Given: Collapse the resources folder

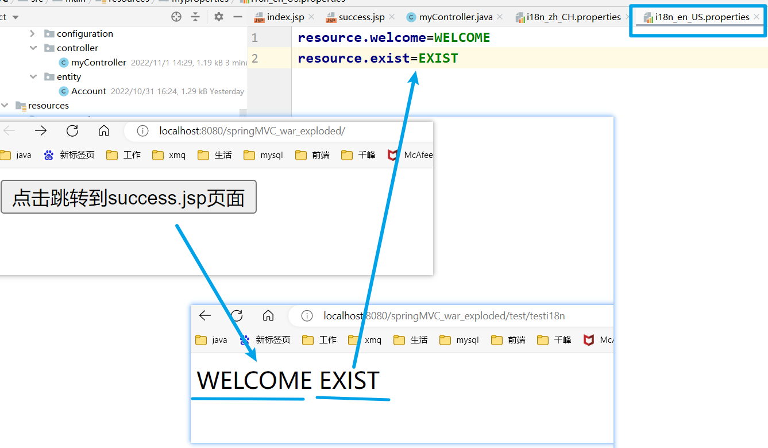Looking at the screenshot, I should pos(5,106).
